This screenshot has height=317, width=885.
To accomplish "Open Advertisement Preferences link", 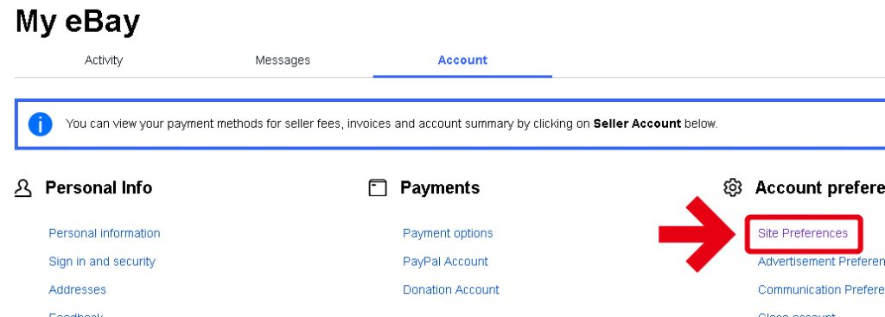I will pyautogui.click(x=821, y=262).
